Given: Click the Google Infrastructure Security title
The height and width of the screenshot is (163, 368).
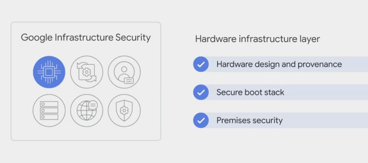Looking at the screenshot, I should click(x=86, y=37).
